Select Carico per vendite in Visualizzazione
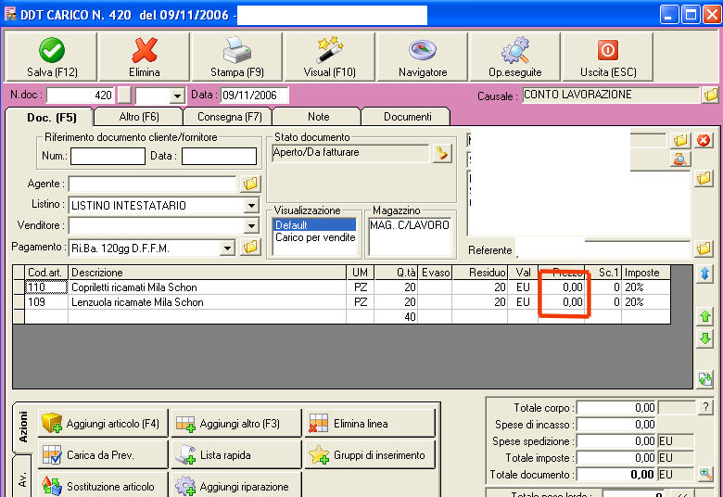Screen dimensions: 723x497 [x=314, y=237]
